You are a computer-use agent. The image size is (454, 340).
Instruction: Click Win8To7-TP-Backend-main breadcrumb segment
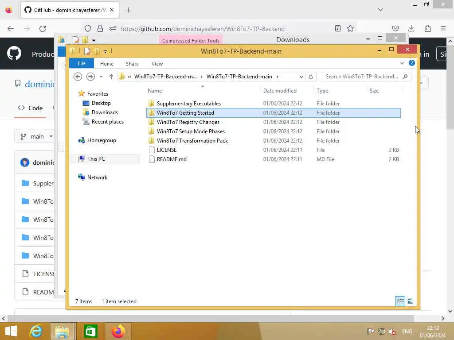(x=239, y=77)
